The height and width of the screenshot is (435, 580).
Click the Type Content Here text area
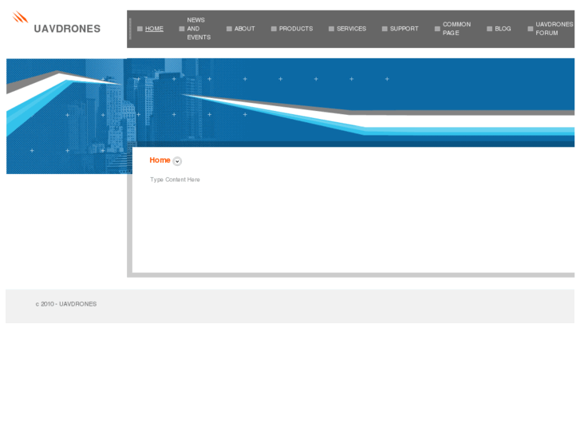tap(175, 180)
